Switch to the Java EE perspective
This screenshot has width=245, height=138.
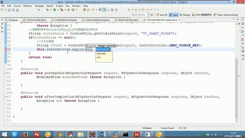tap(162, 15)
